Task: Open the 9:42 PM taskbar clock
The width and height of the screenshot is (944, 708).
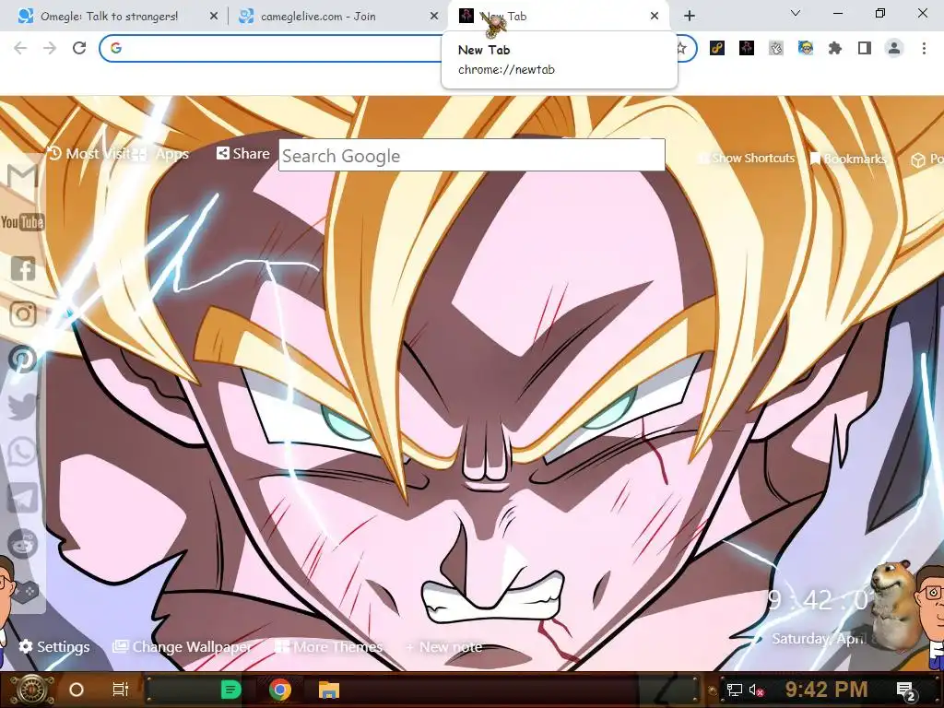Action: tap(826, 689)
